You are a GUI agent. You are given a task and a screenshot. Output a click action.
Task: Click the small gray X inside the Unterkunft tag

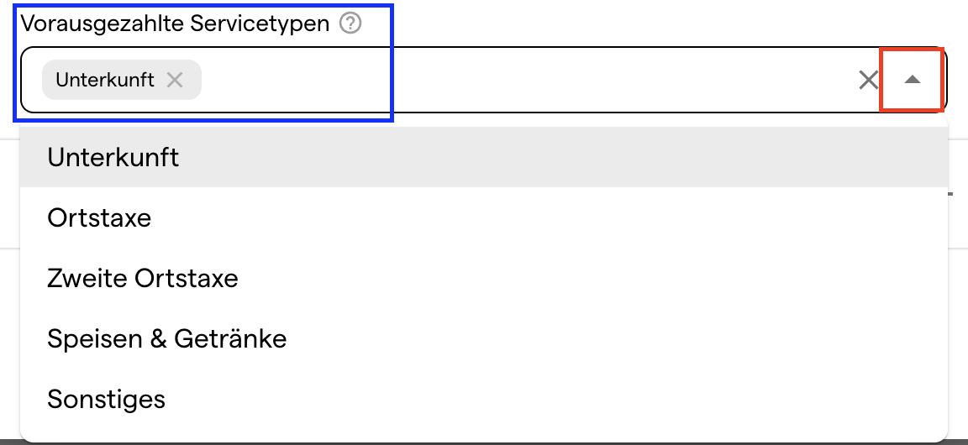[175, 80]
